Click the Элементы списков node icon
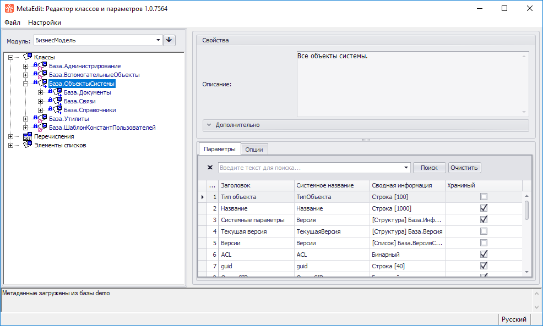 pos(28,145)
